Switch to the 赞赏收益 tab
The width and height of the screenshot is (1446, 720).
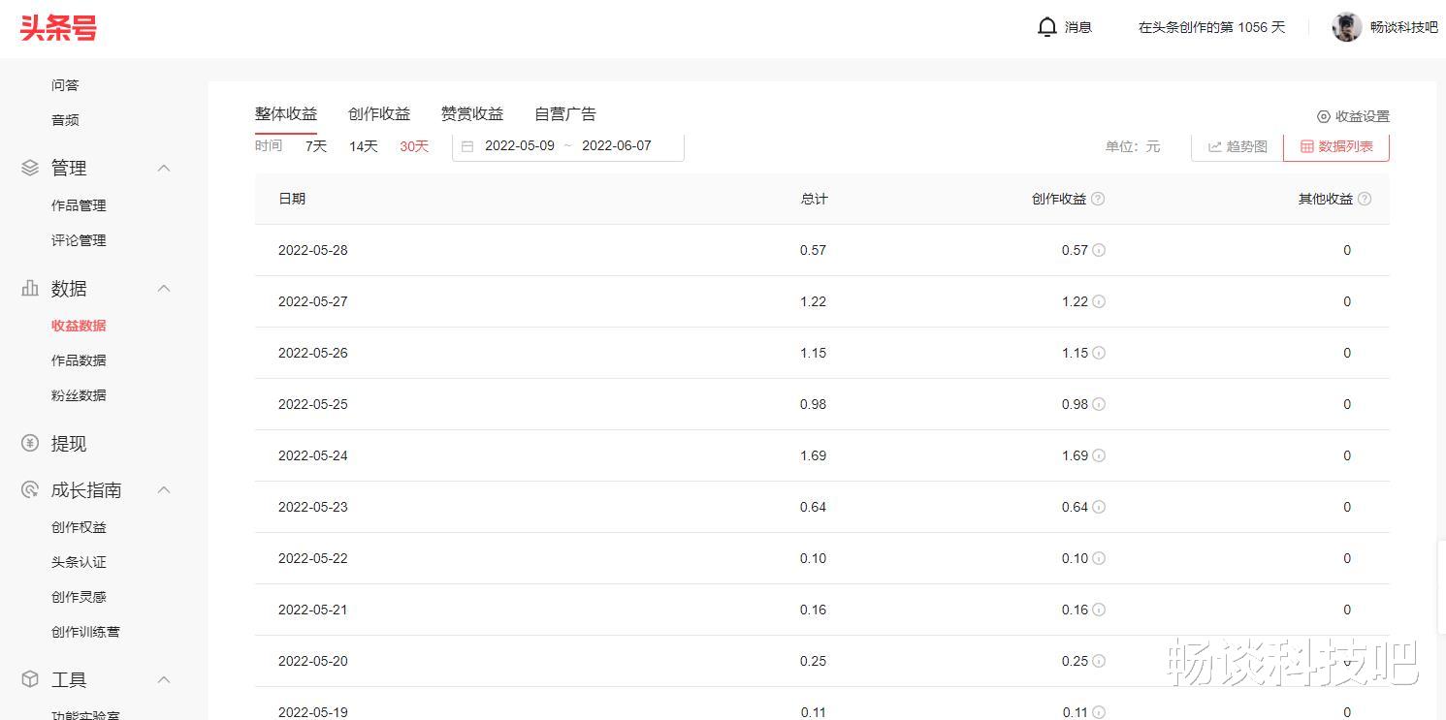point(471,113)
